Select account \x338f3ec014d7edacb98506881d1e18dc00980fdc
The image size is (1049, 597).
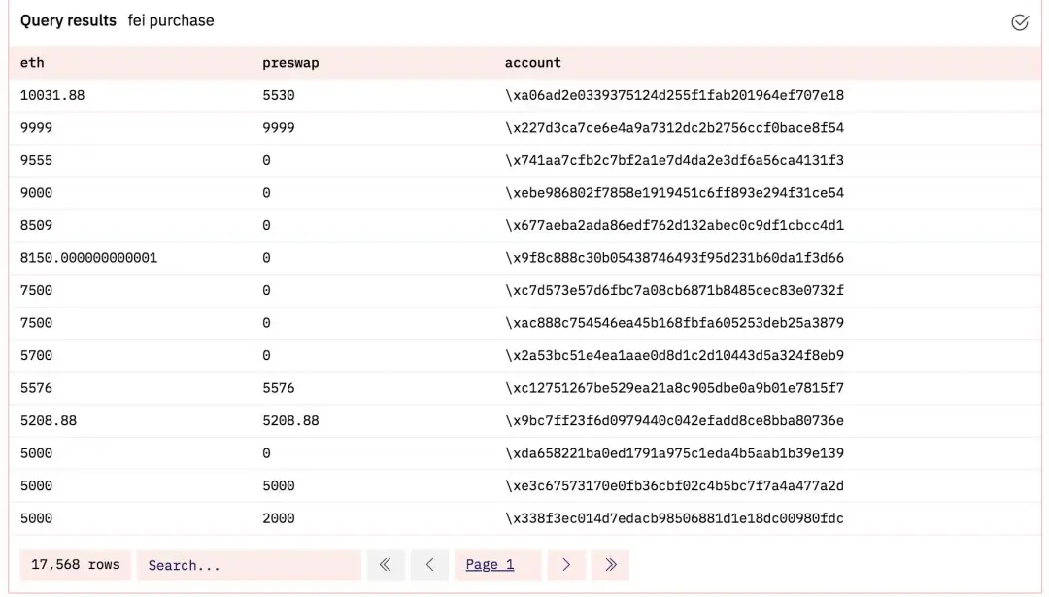[674, 518]
